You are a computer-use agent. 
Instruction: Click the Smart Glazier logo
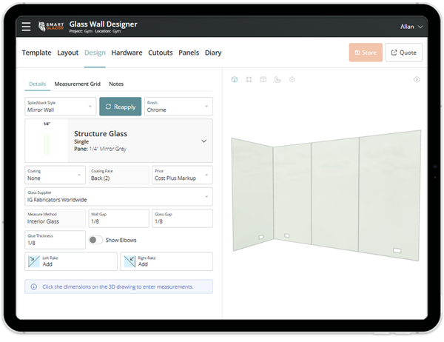[x=51, y=27]
